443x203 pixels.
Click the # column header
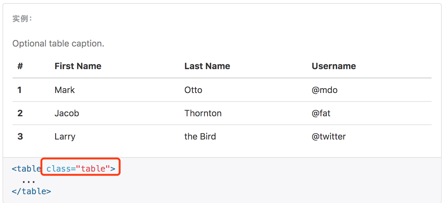click(x=20, y=66)
